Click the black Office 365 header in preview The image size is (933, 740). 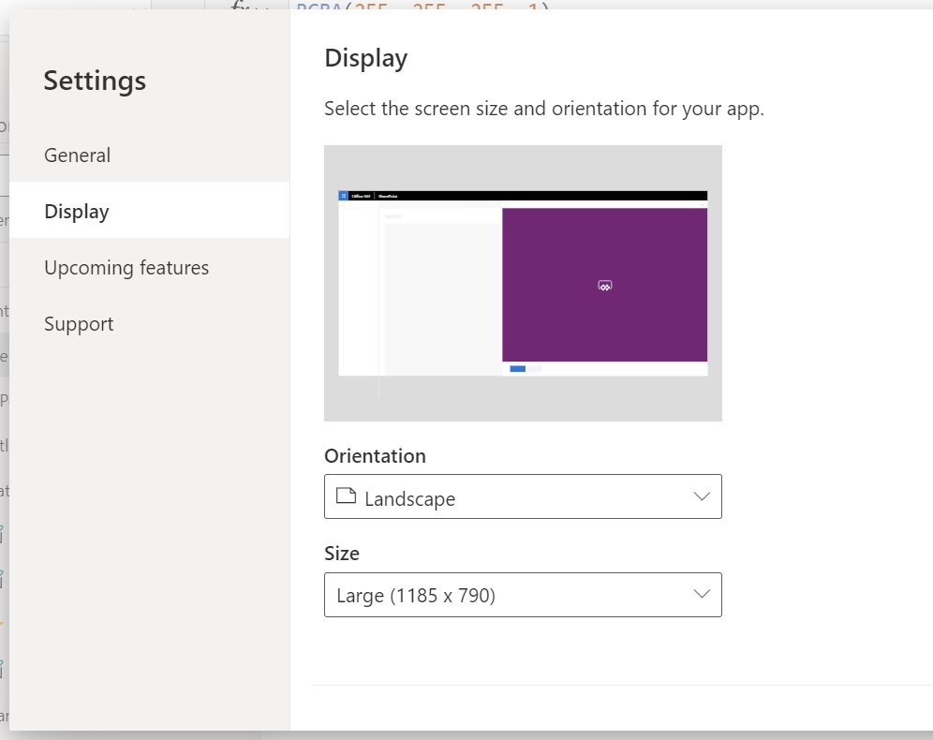pyautogui.click(x=523, y=196)
